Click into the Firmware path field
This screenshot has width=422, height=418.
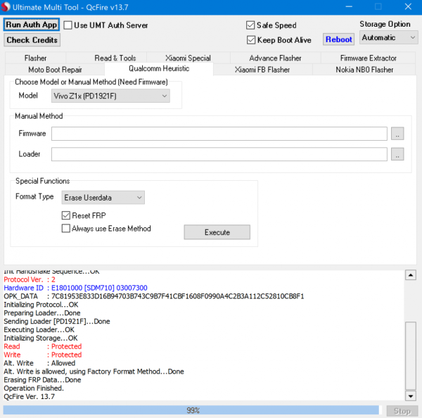point(219,134)
